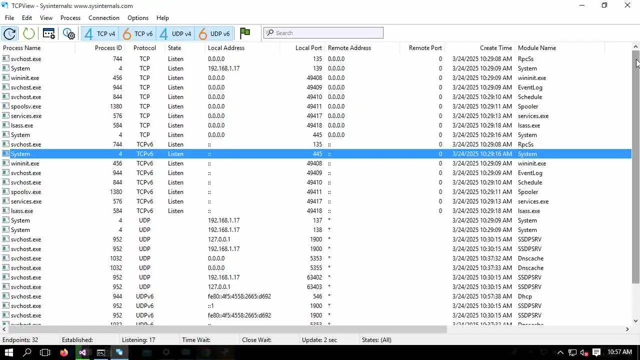Click the local address ::1 cell

click(211, 306)
